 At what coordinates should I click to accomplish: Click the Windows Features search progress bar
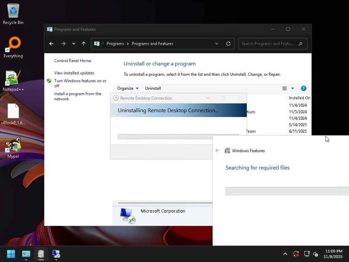(x=287, y=191)
